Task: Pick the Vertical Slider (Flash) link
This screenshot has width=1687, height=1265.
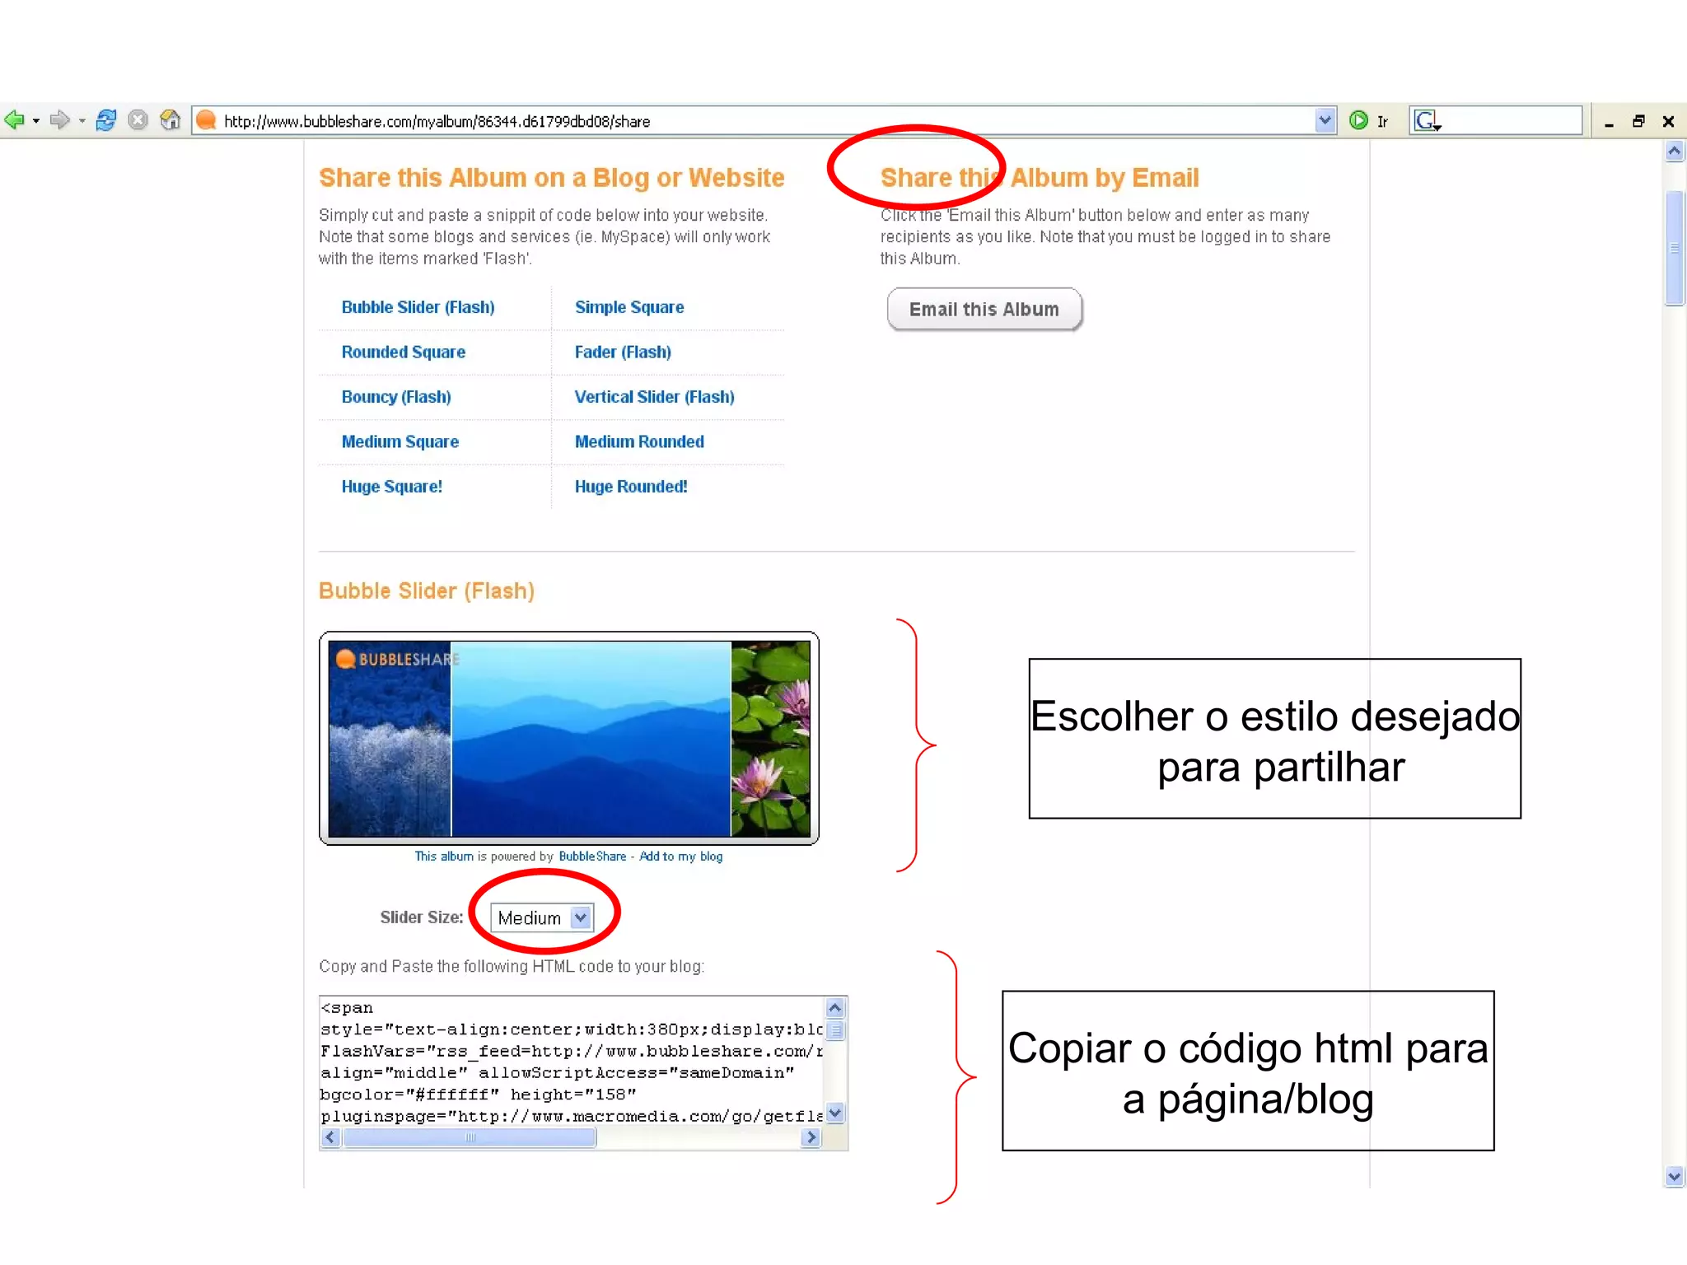Action: pyautogui.click(x=654, y=397)
